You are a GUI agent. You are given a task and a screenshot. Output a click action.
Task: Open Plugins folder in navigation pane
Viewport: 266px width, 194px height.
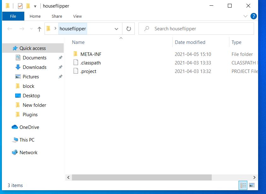point(30,115)
